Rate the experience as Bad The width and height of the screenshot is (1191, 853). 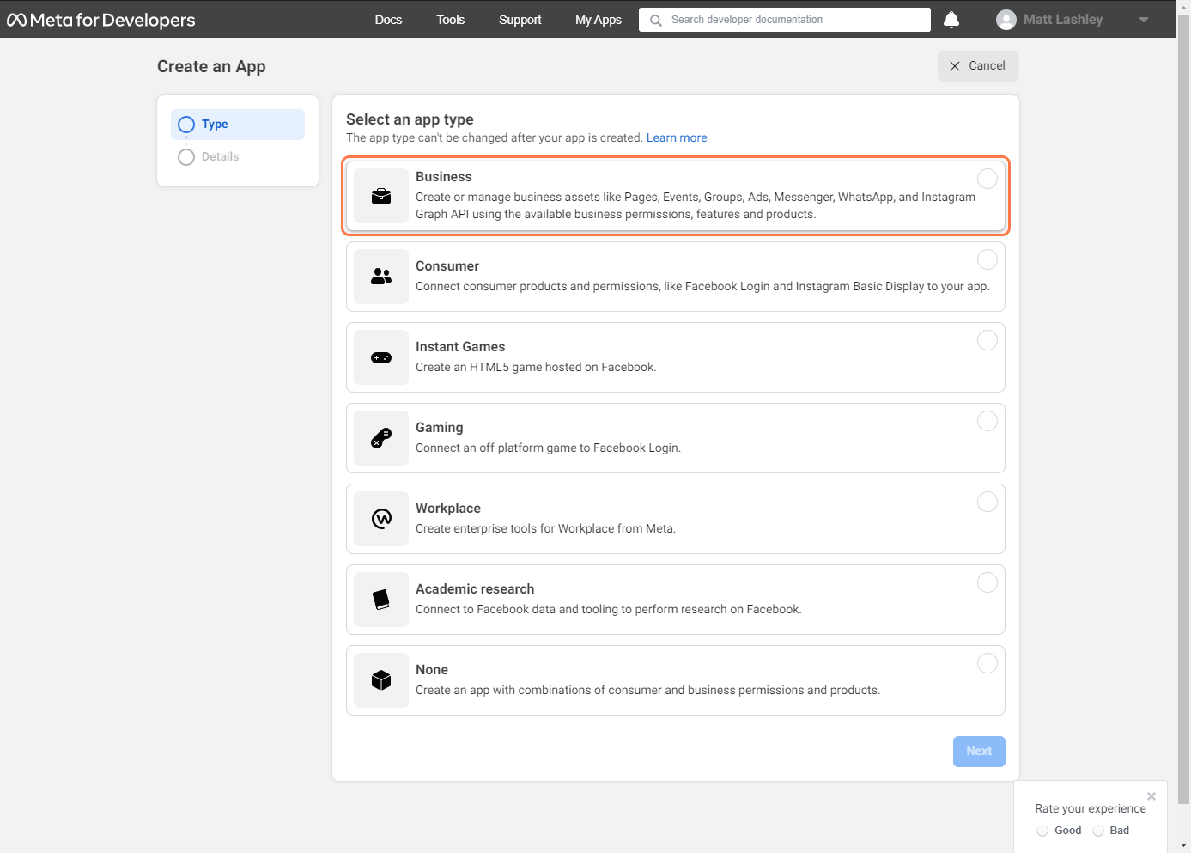pos(1098,831)
